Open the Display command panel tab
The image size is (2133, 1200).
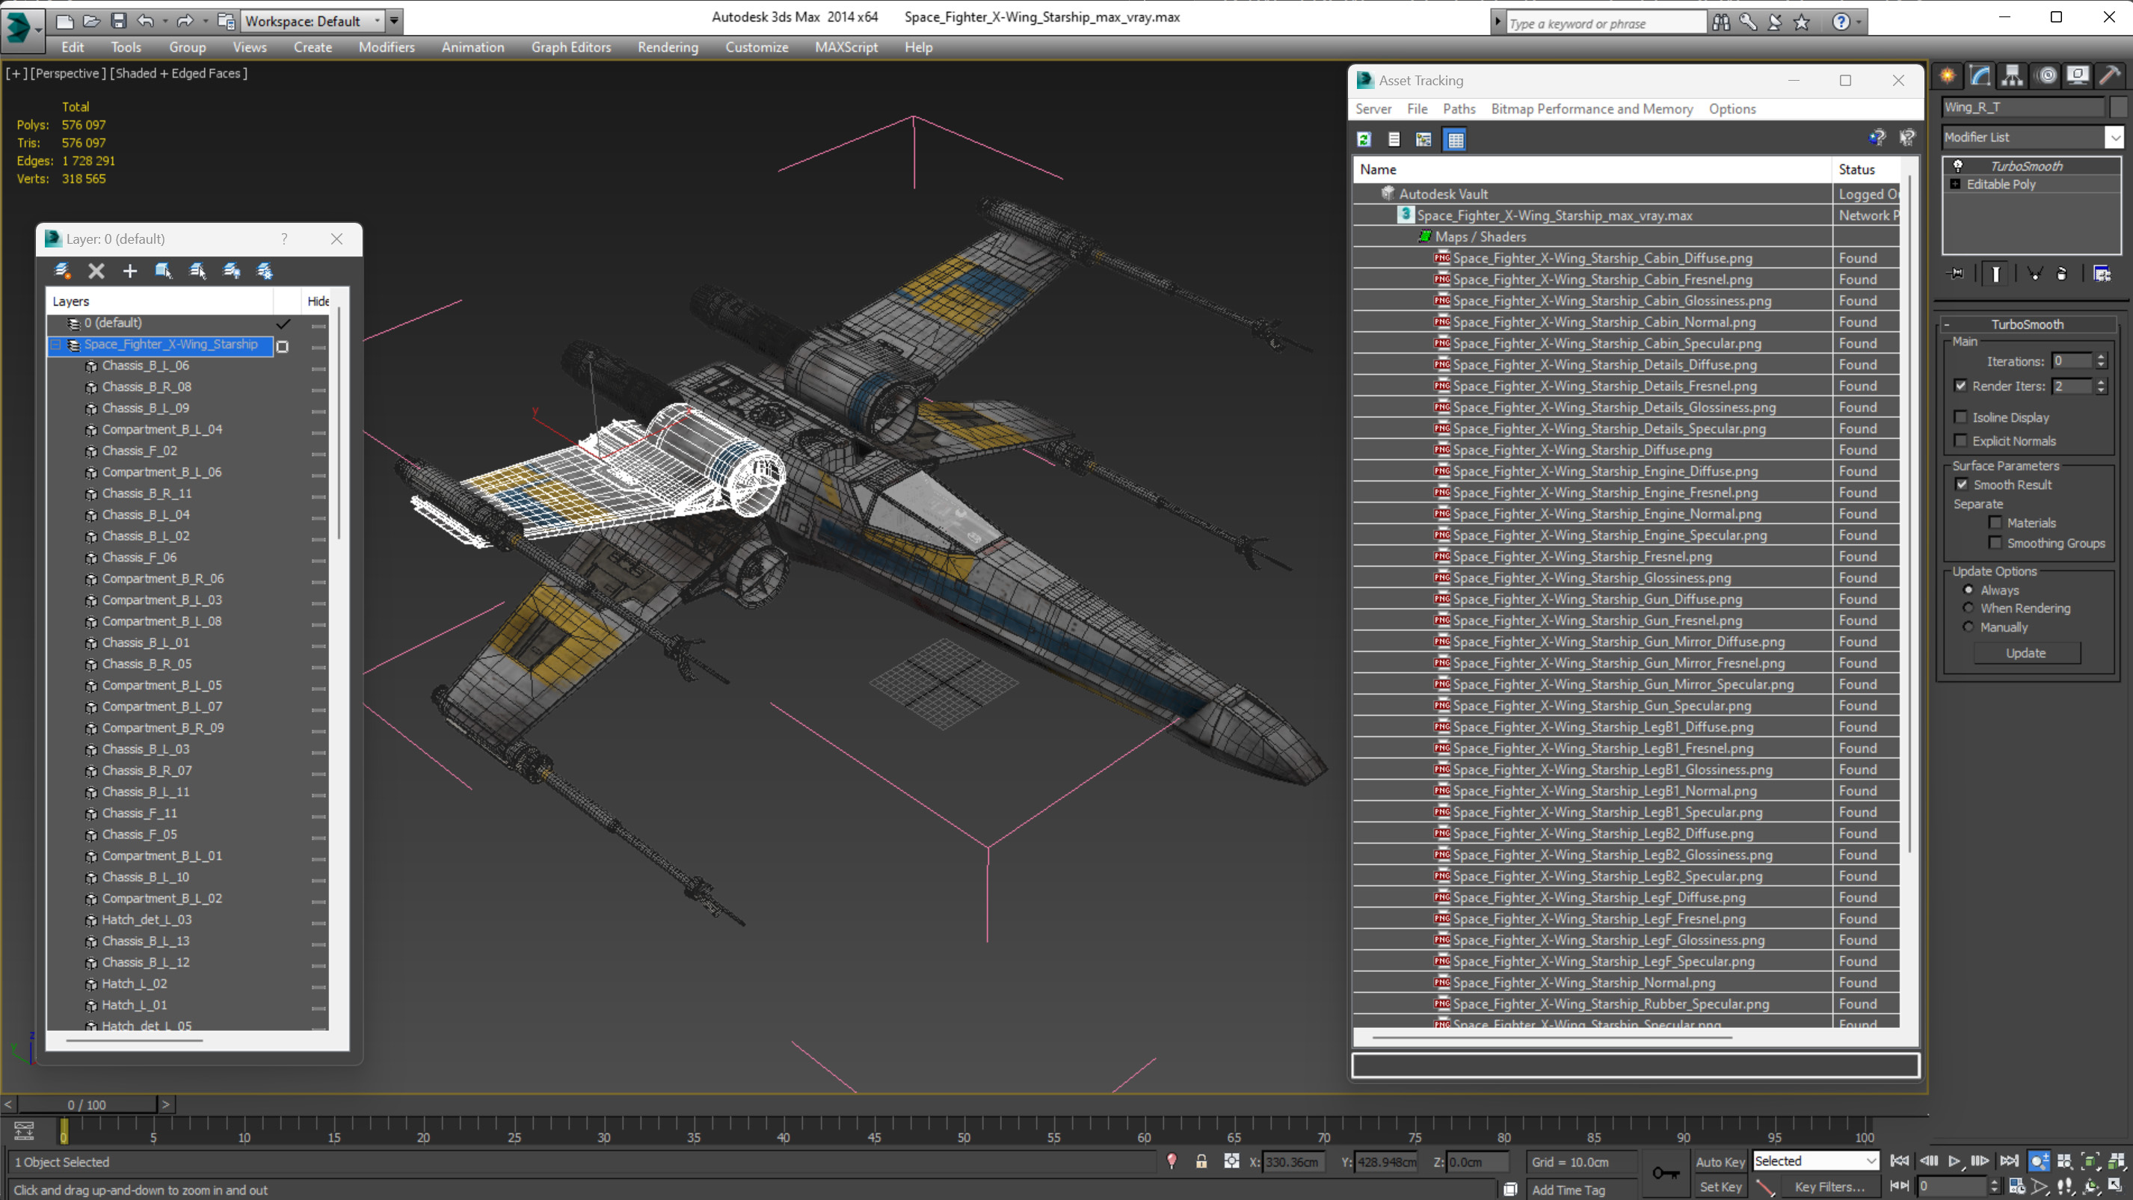click(x=2078, y=76)
